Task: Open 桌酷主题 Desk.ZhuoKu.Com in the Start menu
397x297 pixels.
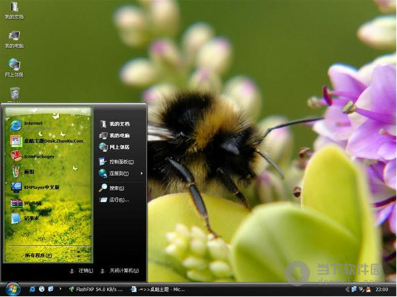Action: (47, 141)
